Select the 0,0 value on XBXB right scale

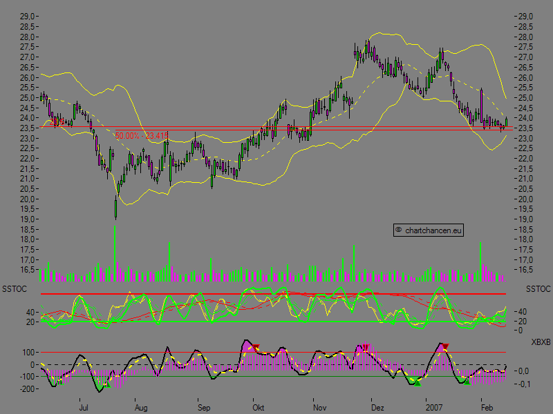pos(524,371)
